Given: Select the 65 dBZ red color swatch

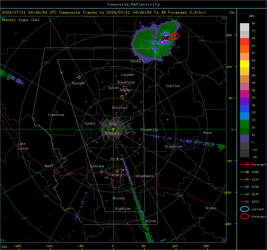Looking at the screenshot, I should [244, 42].
